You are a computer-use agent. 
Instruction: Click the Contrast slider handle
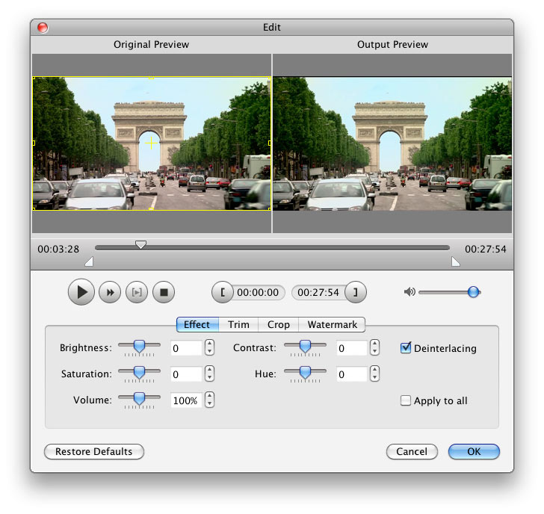coord(305,347)
